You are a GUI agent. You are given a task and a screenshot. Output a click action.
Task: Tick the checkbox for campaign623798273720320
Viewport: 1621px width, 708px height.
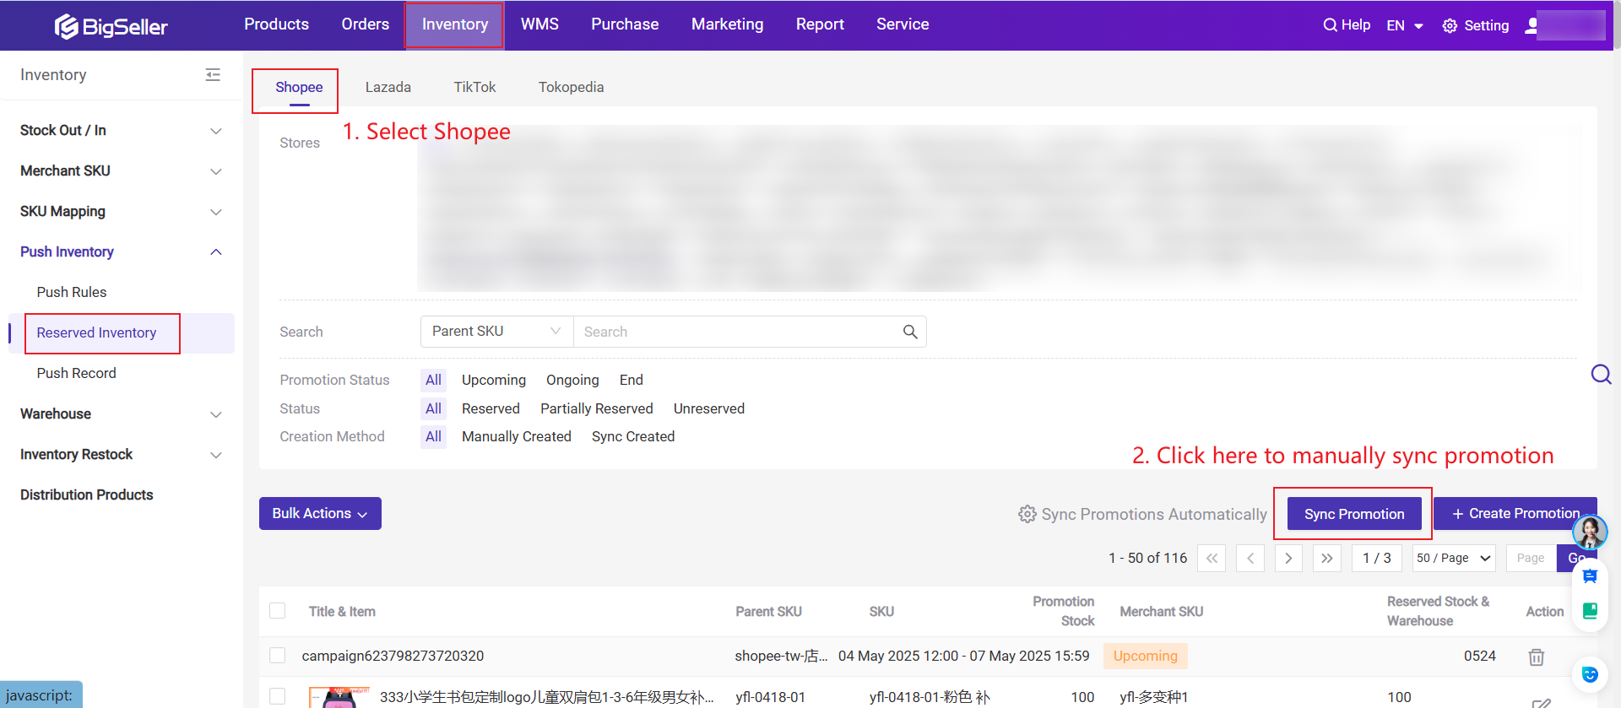coord(277,656)
